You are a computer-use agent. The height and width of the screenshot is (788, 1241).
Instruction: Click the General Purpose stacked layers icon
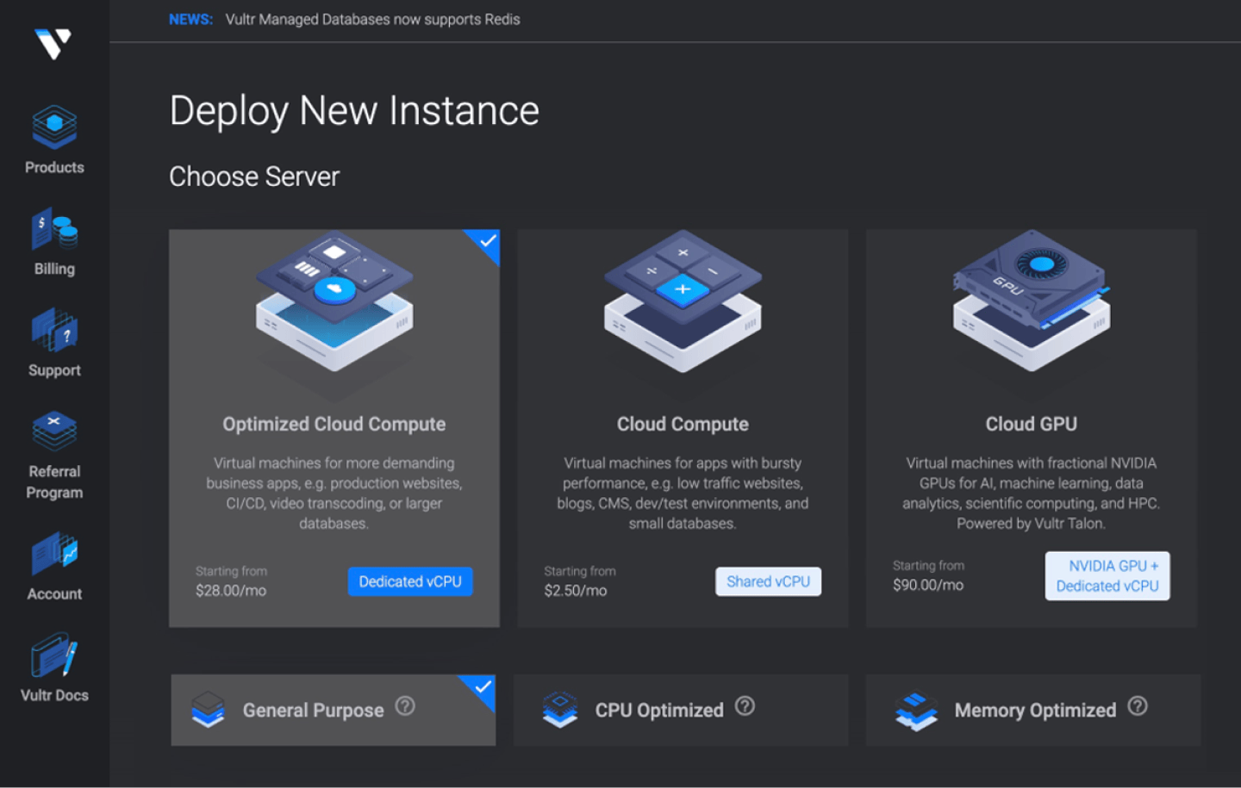coord(208,710)
